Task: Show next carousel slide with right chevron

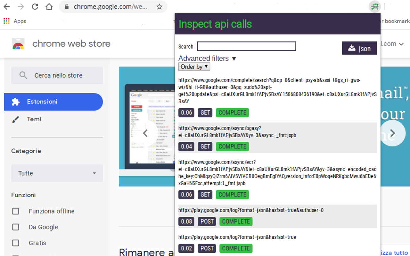Action: [392, 133]
